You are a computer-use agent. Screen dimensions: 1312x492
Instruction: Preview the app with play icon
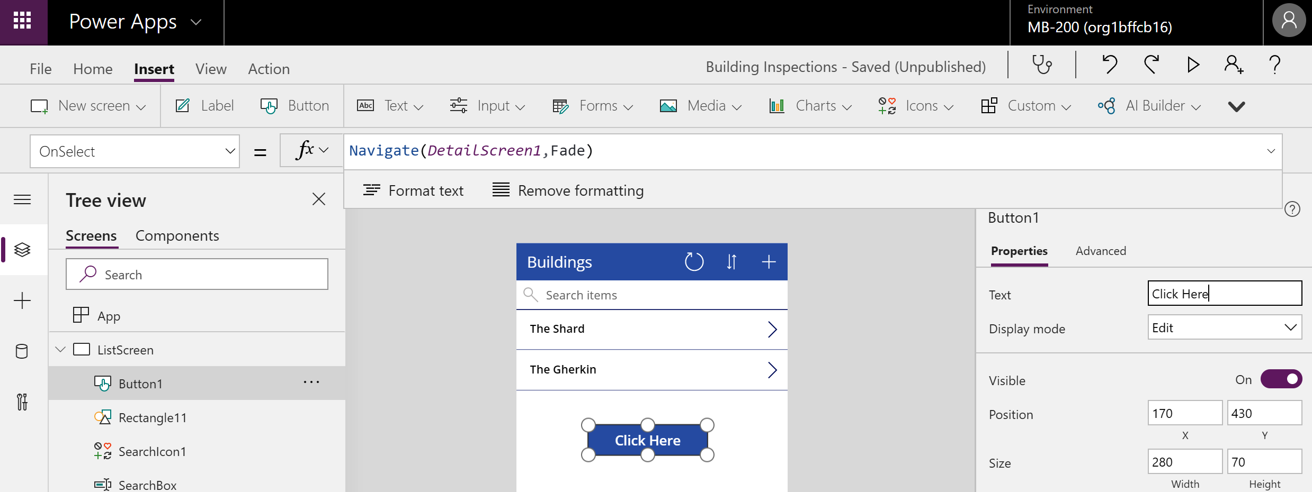click(x=1193, y=65)
